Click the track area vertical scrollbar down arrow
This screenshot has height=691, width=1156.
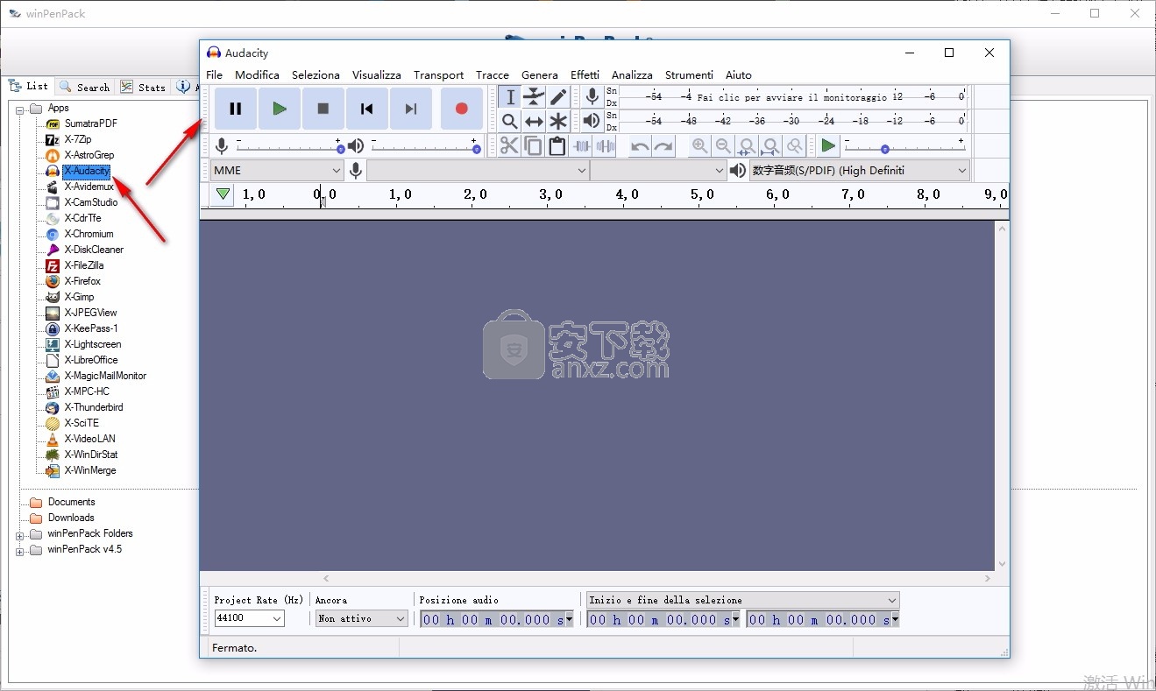coord(1003,564)
